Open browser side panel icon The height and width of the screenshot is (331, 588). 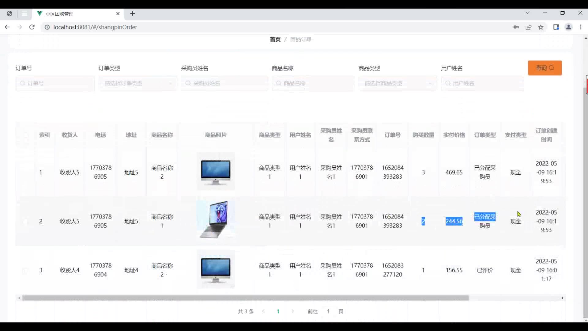[x=556, y=27]
